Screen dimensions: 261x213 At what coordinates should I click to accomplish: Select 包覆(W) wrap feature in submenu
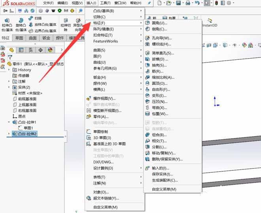(172, 114)
